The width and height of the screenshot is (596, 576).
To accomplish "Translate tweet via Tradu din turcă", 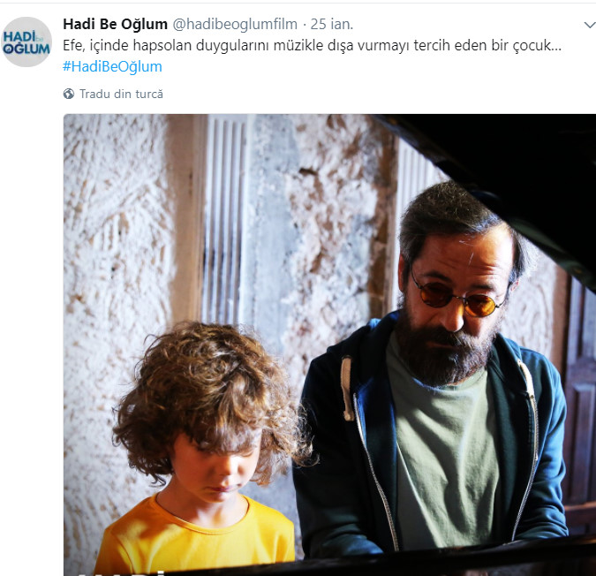I will [121, 94].
